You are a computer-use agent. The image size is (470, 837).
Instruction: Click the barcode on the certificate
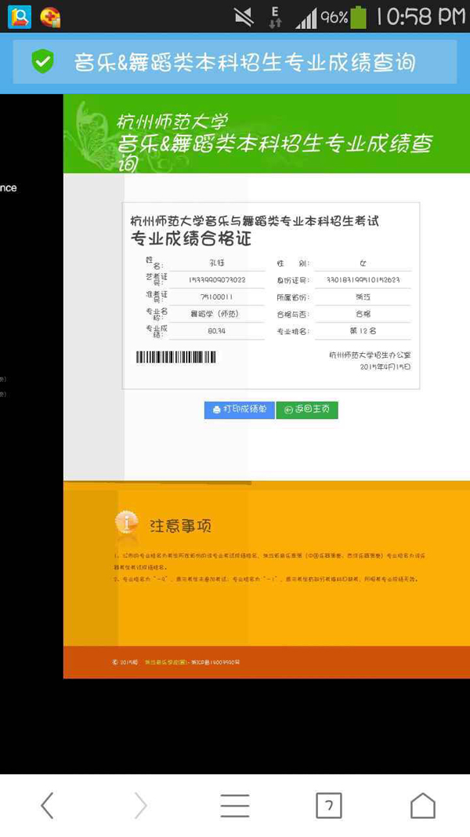coord(175,357)
